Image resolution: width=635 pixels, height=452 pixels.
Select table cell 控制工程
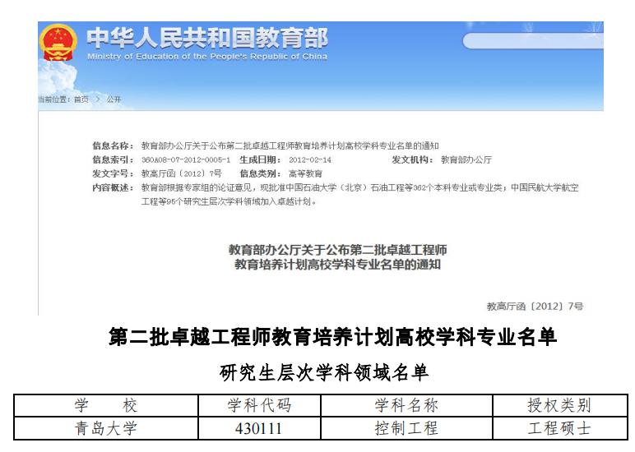coord(406,428)
